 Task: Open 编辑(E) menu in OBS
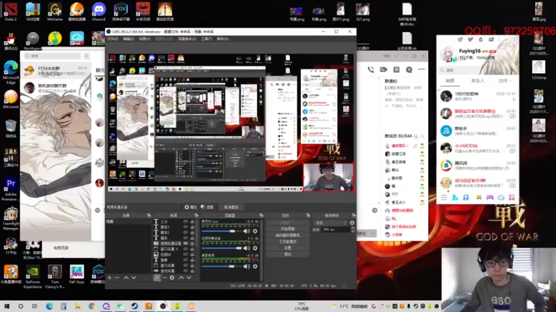[129, 39]
